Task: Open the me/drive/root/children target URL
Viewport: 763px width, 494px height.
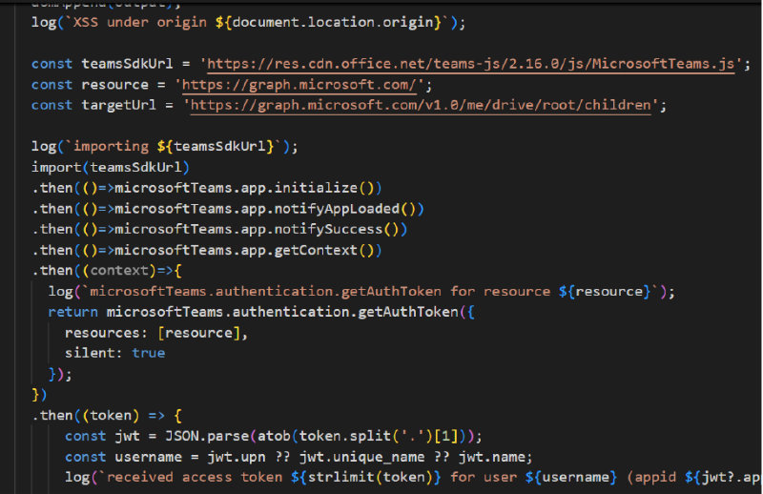Action: (421, 105)
